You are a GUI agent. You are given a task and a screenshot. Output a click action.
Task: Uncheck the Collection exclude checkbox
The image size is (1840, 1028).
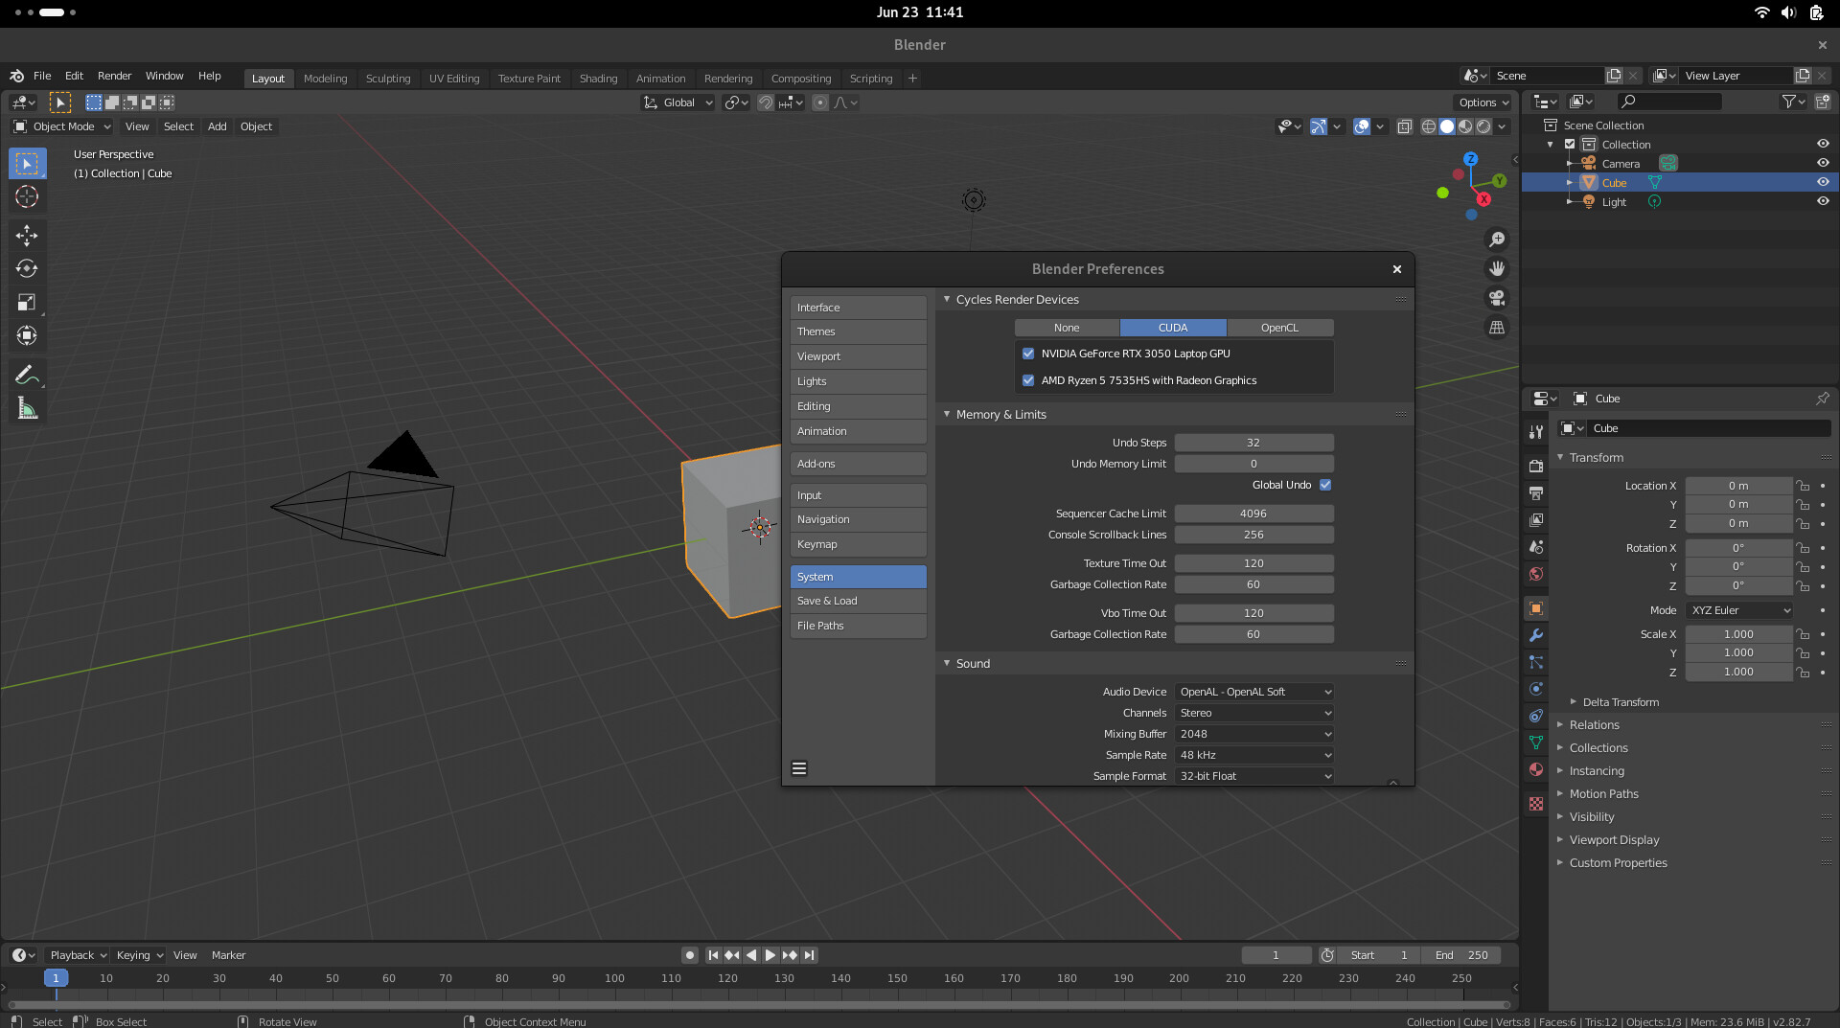[x=1570, y=145]
